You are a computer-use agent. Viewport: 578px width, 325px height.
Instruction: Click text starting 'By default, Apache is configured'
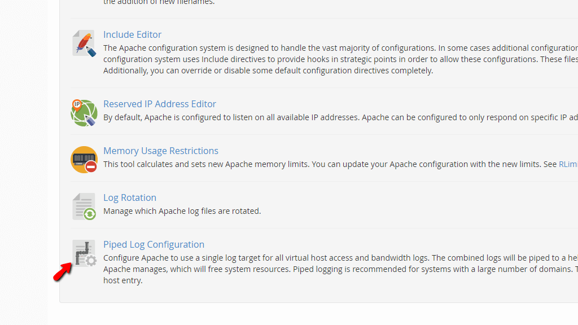340,117
